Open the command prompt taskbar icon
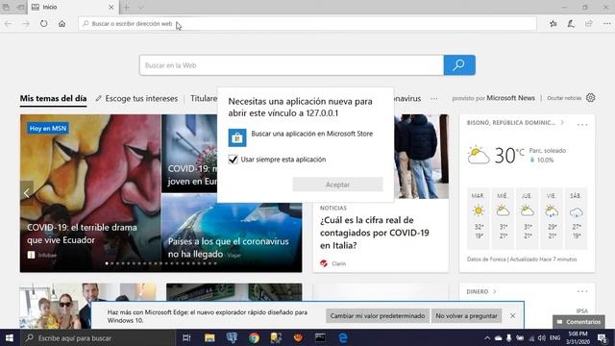Screen dimensions: 615x346 320,337
